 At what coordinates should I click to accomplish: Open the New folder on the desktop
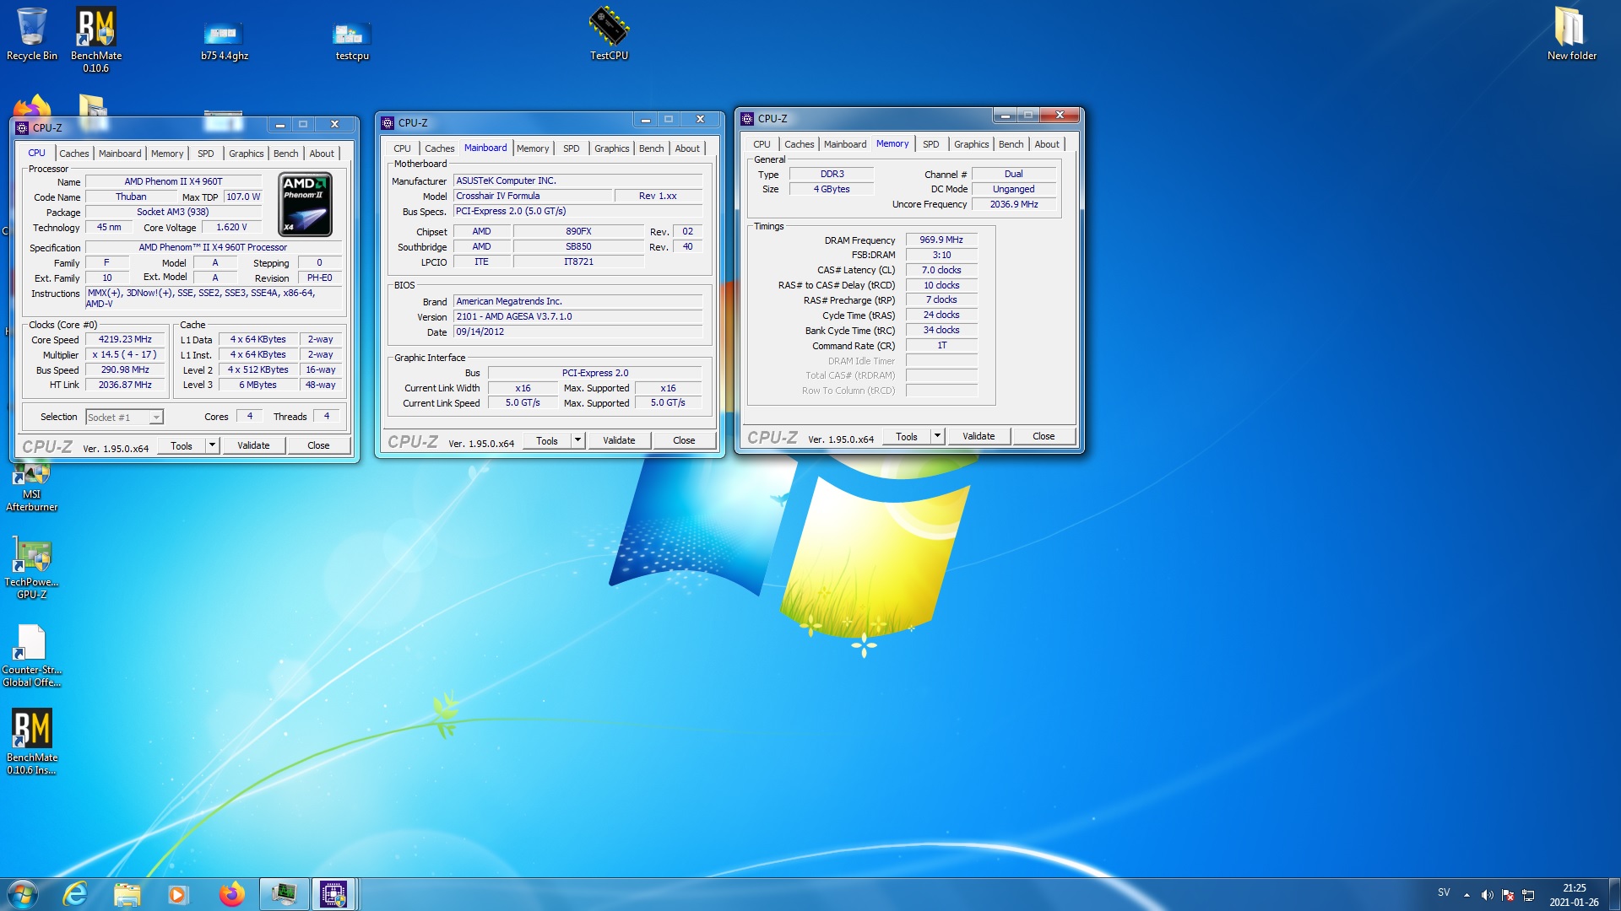pyautogui.click(x=1571, y=34)
